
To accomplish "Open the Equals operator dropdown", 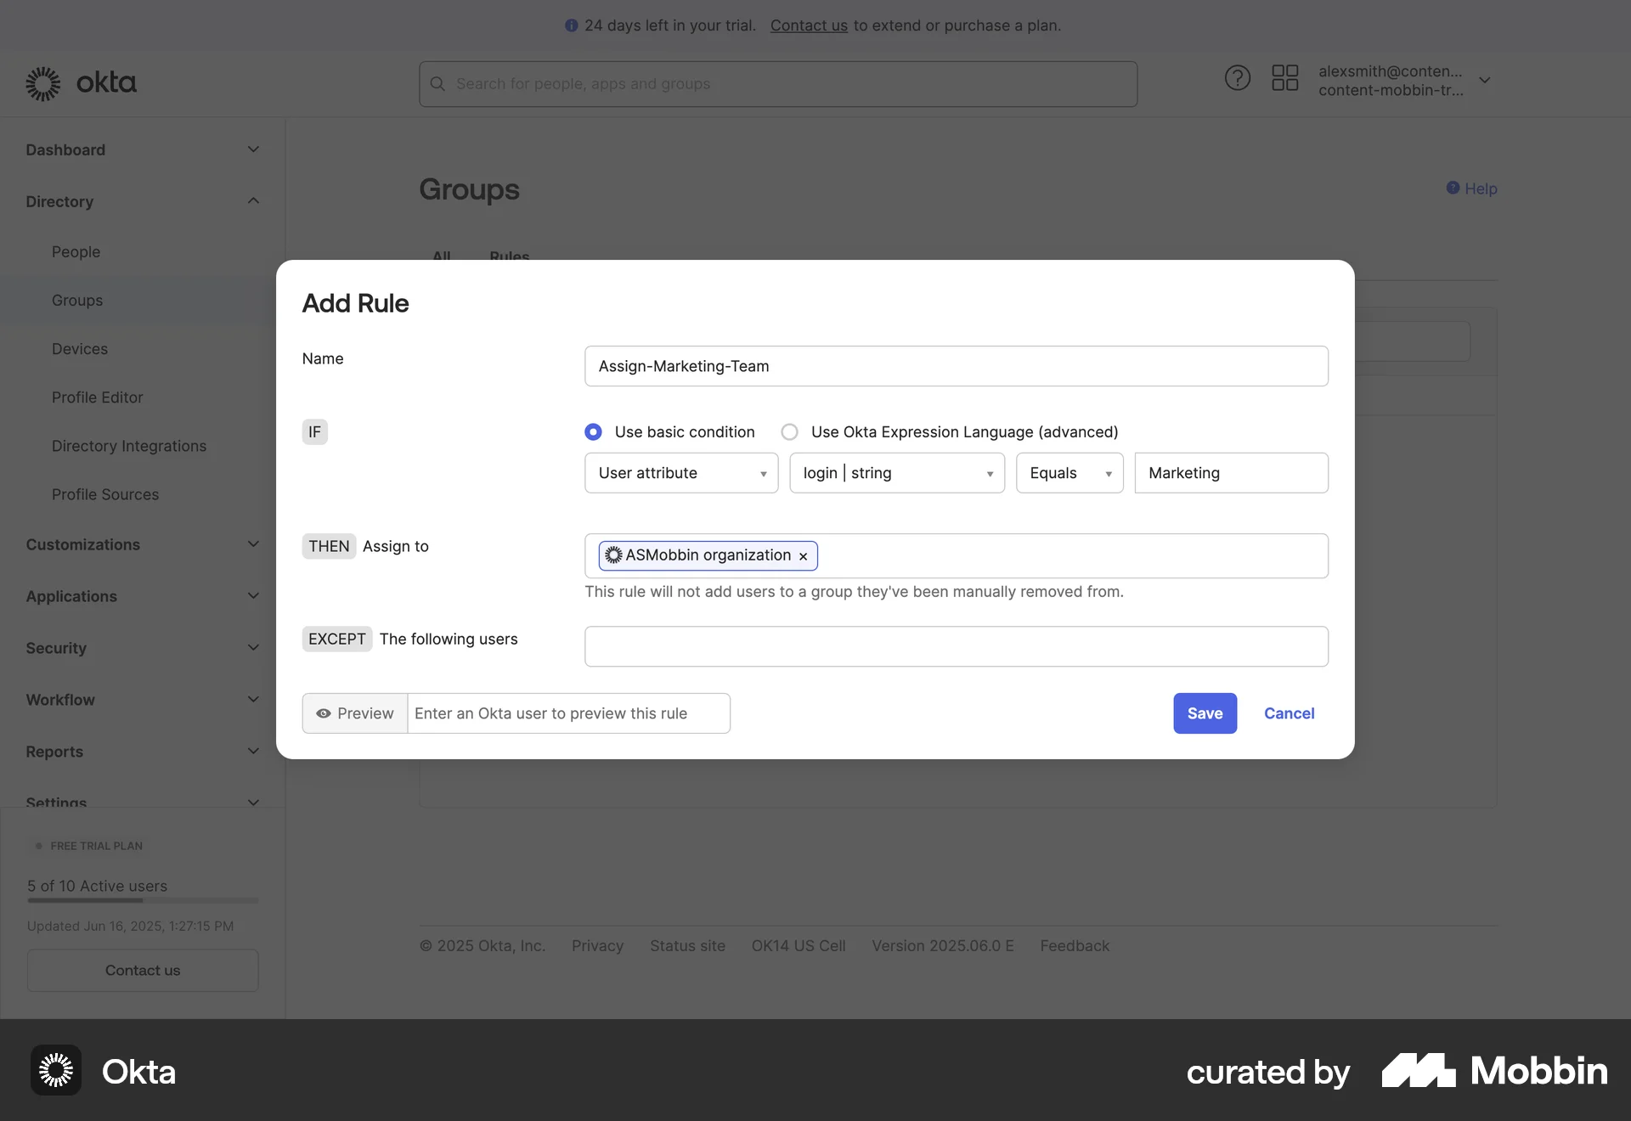I will (1069, 473).
